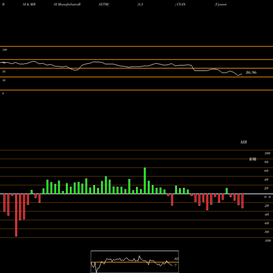Click the RSI value label 36.96
Viewport: 273px width, 273px height.
point(251,73)
